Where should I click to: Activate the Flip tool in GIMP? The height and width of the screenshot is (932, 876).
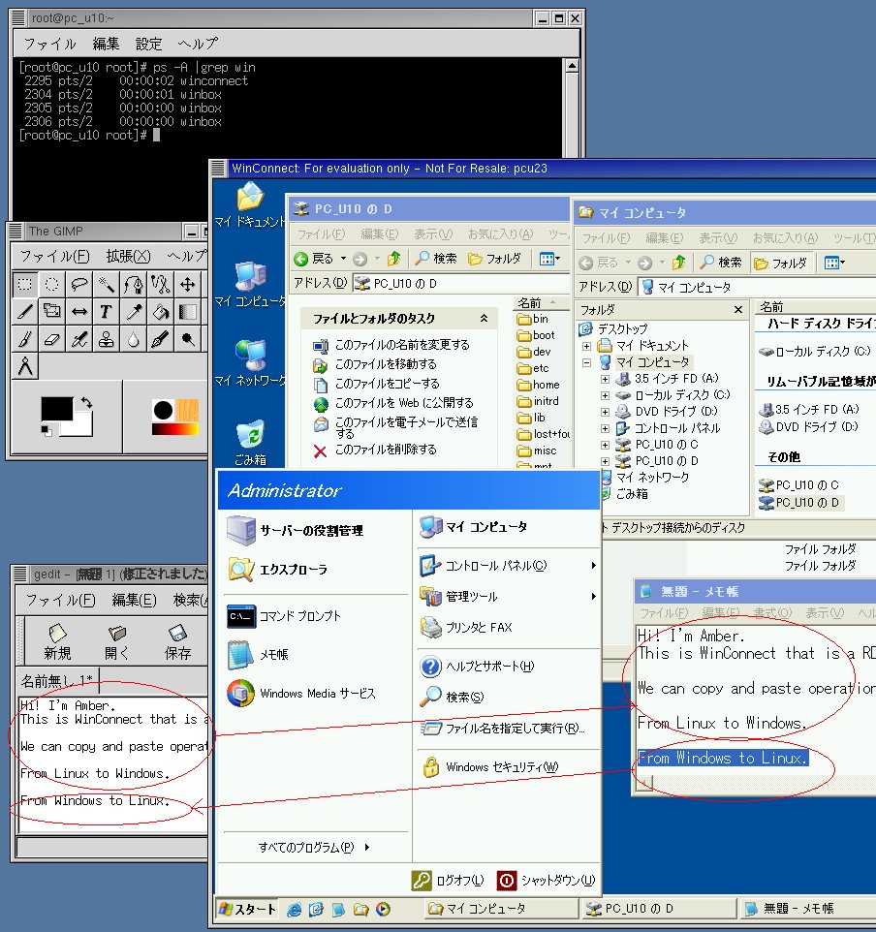pyautogui.click(x=79, y=311)
